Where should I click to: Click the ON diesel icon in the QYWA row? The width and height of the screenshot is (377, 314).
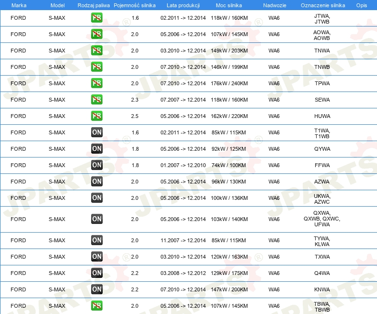(96, 148)
